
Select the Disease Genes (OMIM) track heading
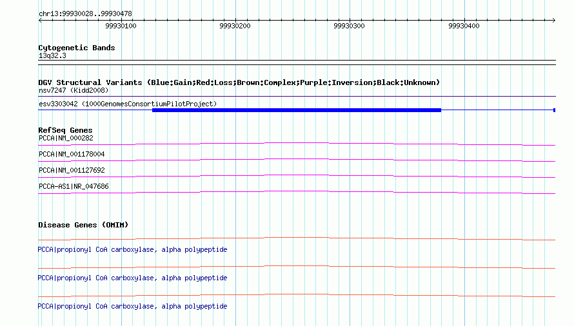coord(83,225)
